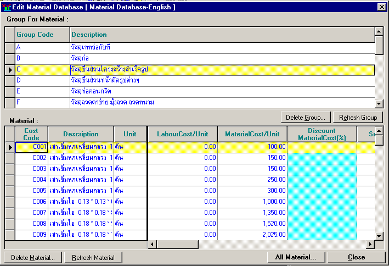
Task: Click the material list scrollbar thumb
Action: [x=379, y=141]
